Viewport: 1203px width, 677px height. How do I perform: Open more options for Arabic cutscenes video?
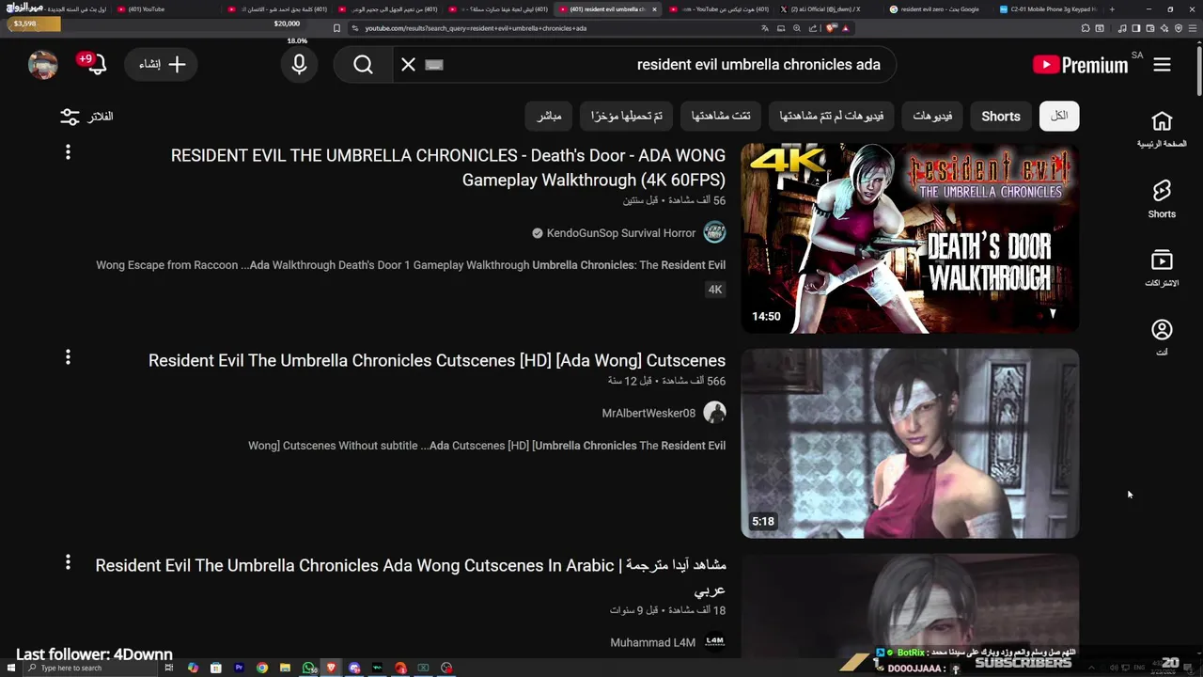pyautogui.click(x=68, y=562)
